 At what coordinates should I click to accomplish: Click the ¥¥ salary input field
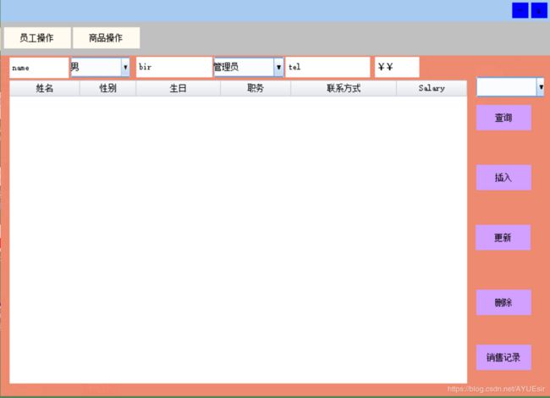click(397, 67)
